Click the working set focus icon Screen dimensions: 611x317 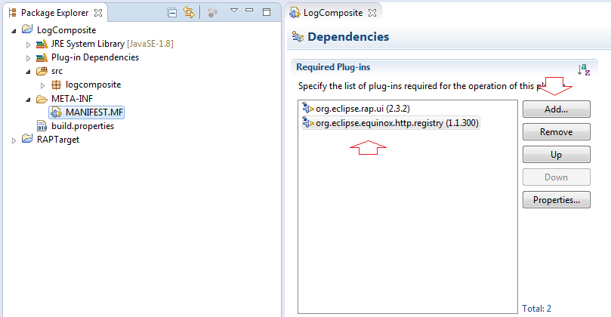tap(212, 13)
